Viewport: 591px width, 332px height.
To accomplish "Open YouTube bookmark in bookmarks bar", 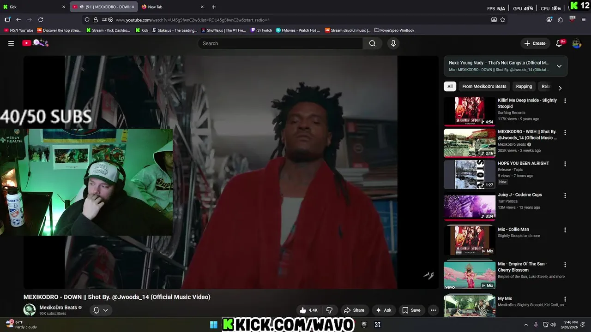I will pyautogui.click(x=18, y=30).
